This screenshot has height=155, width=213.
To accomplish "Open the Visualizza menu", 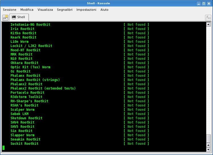I will (x=45, y=10).
